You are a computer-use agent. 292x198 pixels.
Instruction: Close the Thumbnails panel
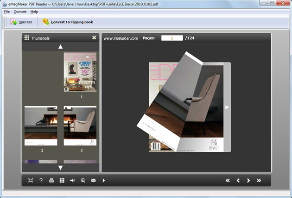[x=94, y=38]
